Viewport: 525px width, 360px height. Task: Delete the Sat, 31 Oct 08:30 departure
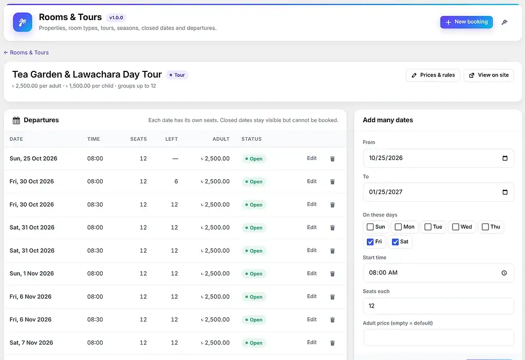(x=332, y=251)
